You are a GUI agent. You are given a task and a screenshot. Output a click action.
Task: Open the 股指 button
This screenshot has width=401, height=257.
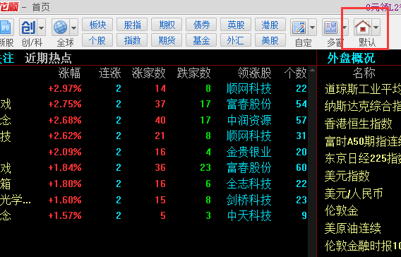[x=132, y=25]
